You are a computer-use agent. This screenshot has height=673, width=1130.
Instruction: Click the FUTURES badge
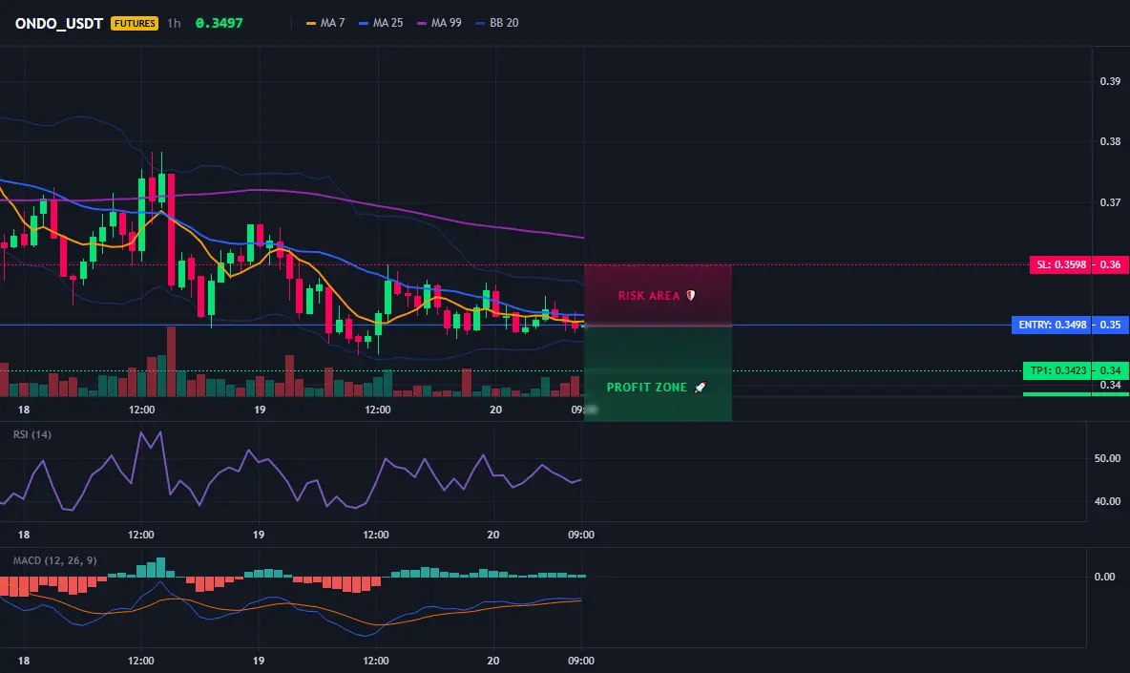(134, 23)
